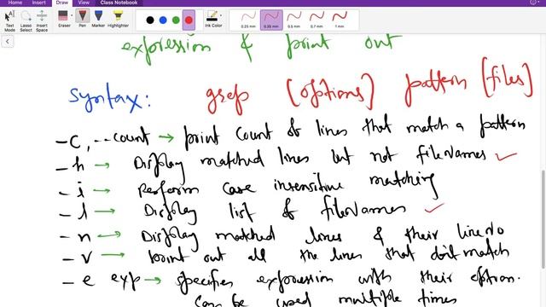Set pen thickness to 0.7 mm
546x307 pixels.
coord(317,20)
